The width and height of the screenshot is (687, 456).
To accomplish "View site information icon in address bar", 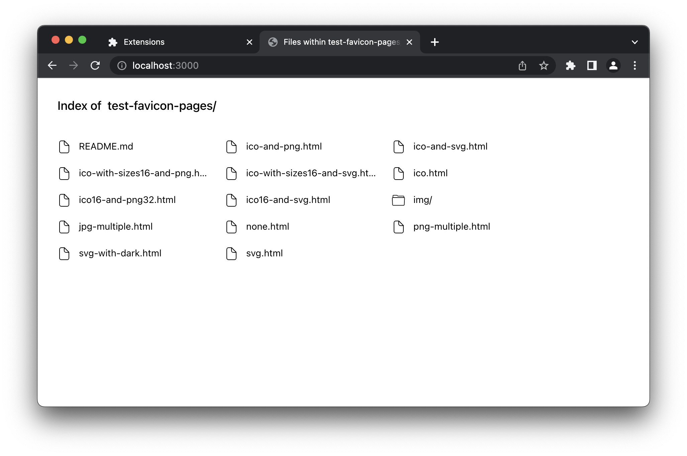I will click(x=122, y=65).
